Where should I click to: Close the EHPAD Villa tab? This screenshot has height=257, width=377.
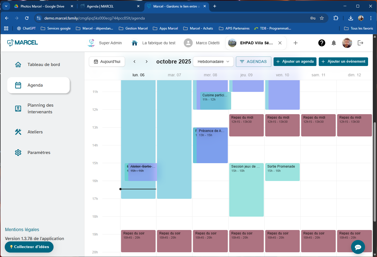coord(280,43)
